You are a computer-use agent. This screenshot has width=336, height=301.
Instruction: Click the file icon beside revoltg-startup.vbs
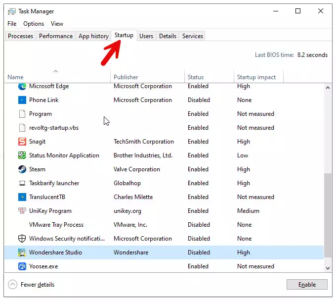pyautogui.click(x=22, y=128)
